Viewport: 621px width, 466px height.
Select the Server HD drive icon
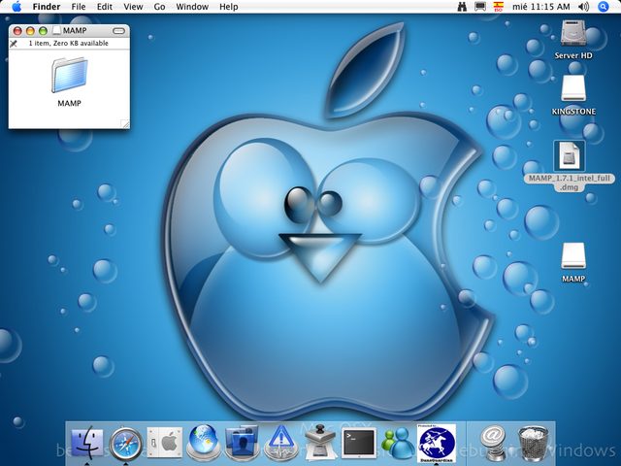point(573,33)
